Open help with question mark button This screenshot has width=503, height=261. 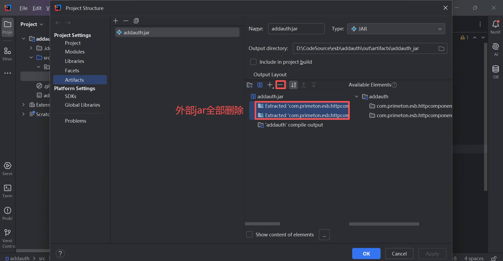click(x=60, y=253)
